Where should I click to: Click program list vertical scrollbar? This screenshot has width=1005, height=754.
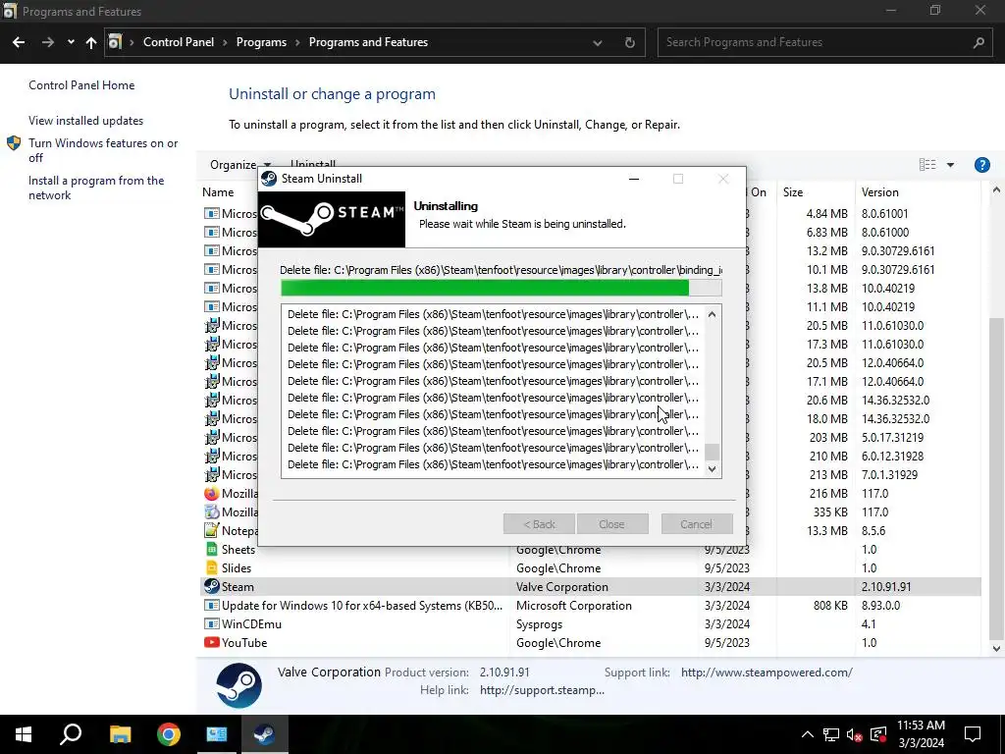pos(995,478)
